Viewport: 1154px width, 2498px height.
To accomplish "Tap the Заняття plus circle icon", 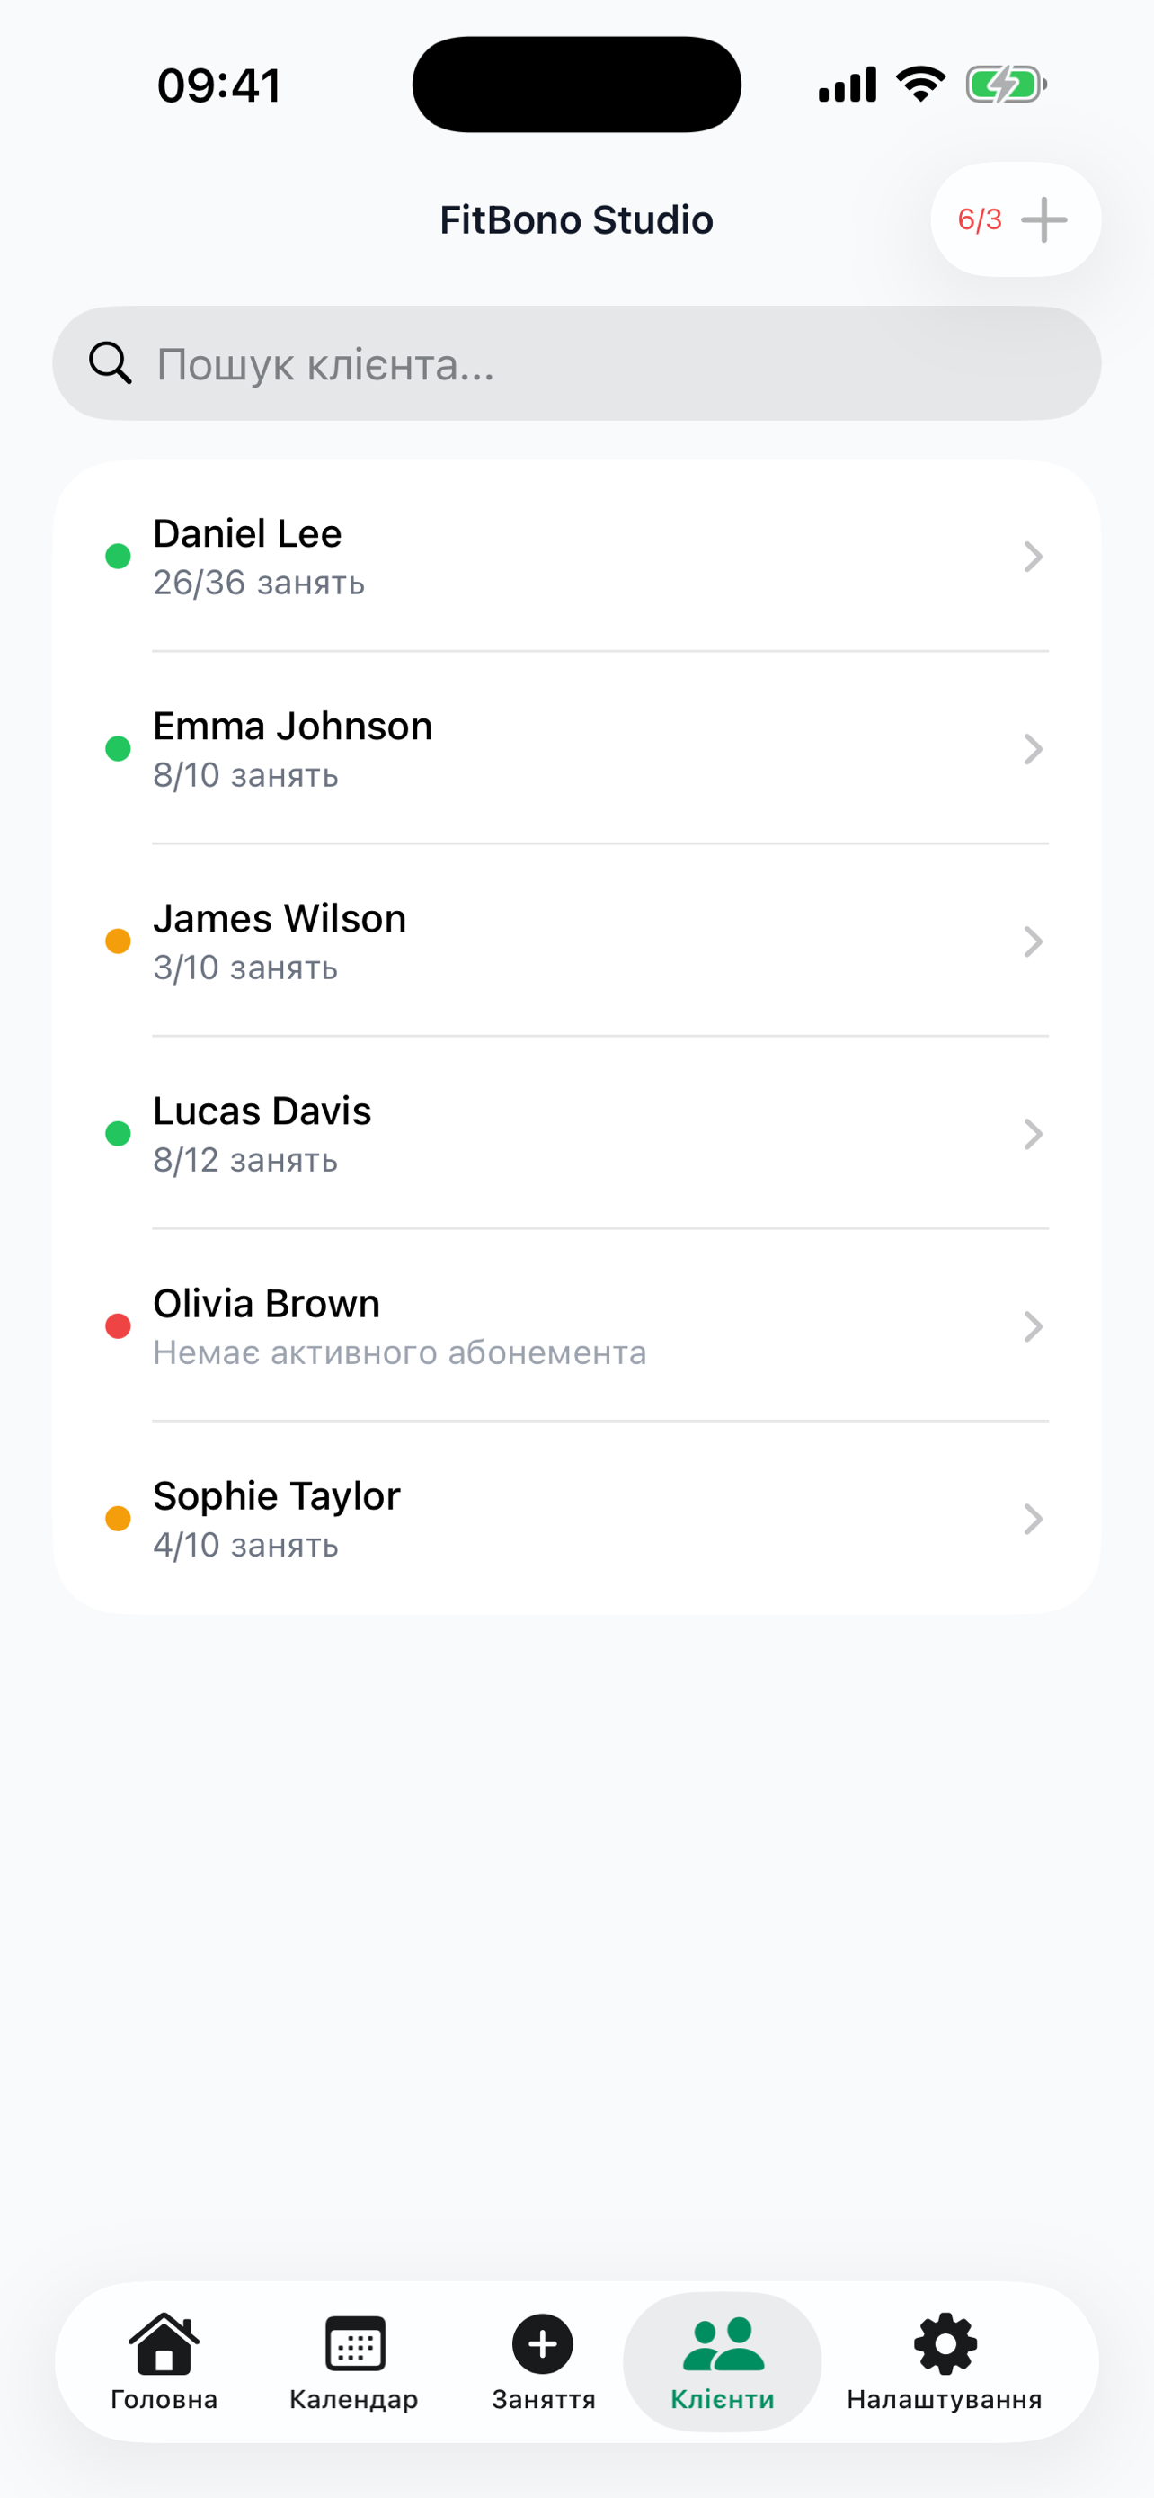I will tap(543, 2344).
